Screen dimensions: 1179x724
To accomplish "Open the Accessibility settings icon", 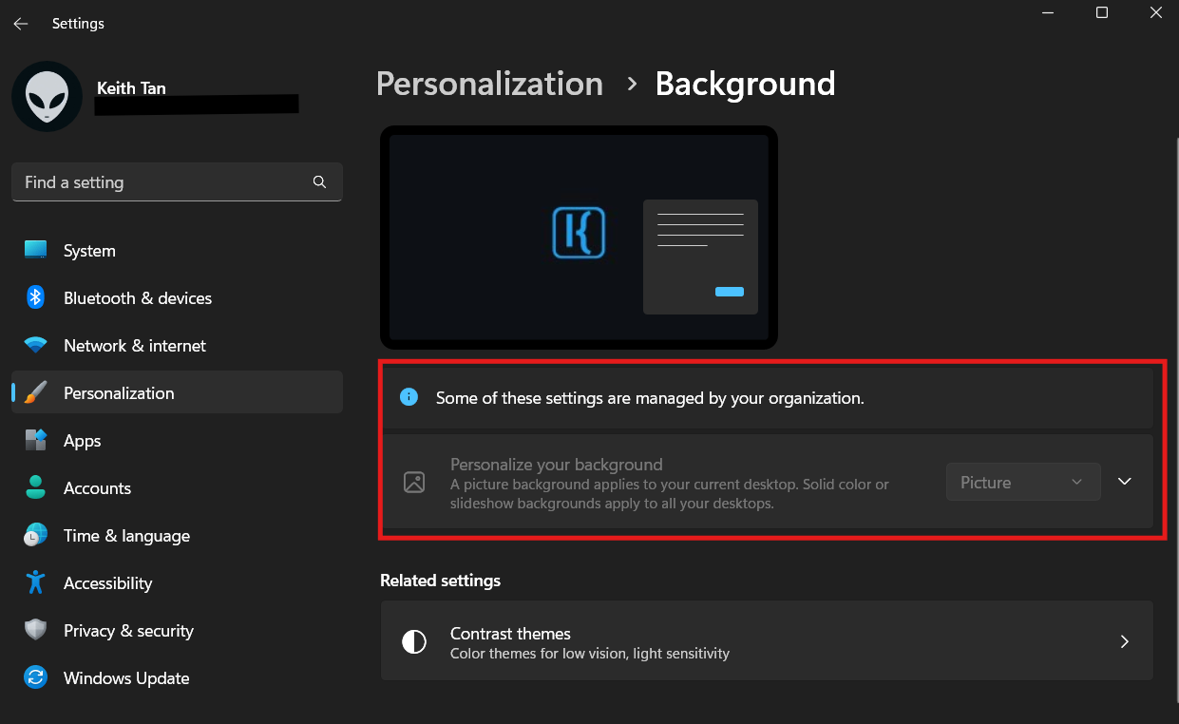I will pyautogui.click(x=35, y=582).
